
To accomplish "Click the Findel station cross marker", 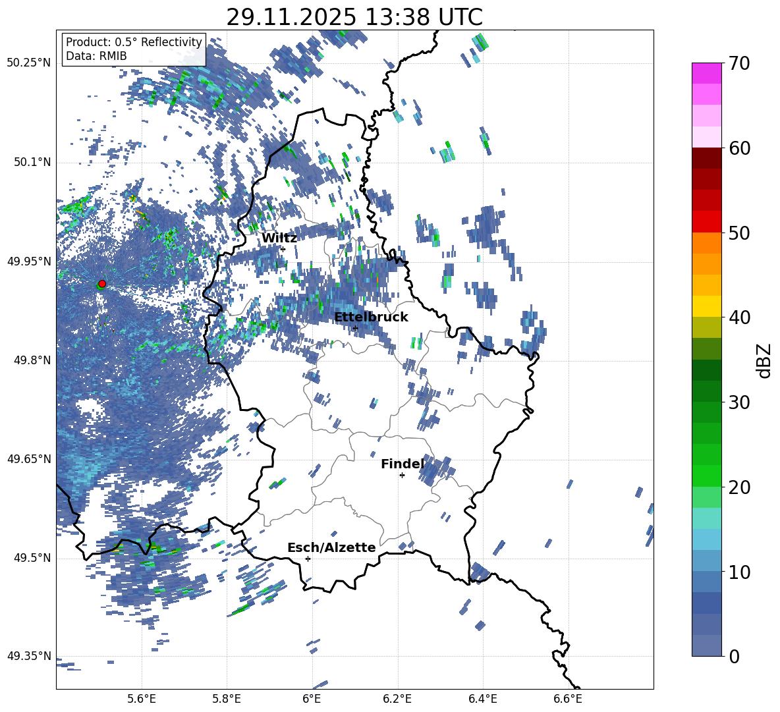I will [x=402, y=476].
